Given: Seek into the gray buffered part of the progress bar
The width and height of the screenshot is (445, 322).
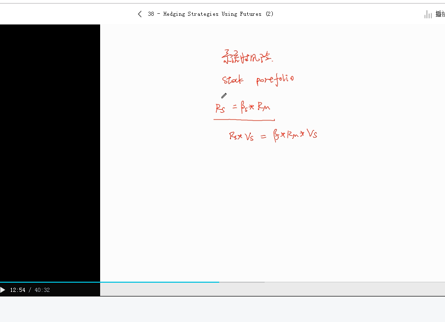Looking at the screenshot, I should [x=243, y=282].
